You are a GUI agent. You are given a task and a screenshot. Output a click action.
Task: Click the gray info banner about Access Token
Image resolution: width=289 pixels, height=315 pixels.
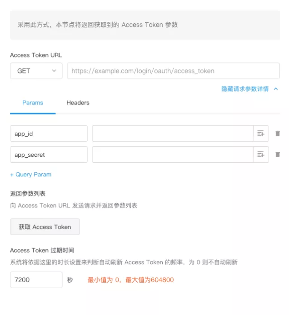pyautogui.click(x=145, y=25)
